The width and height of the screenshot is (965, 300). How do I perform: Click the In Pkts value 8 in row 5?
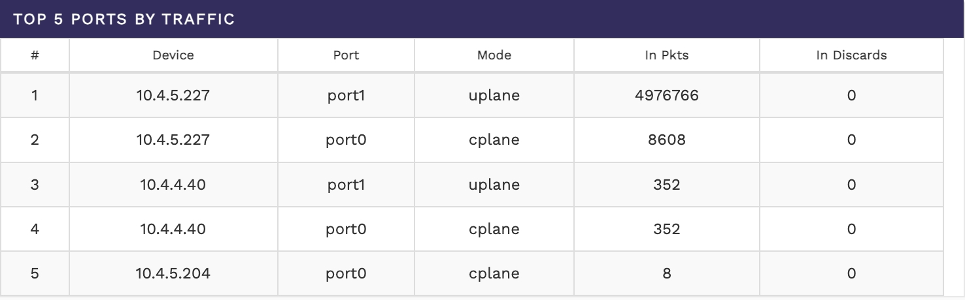[666, 273]
